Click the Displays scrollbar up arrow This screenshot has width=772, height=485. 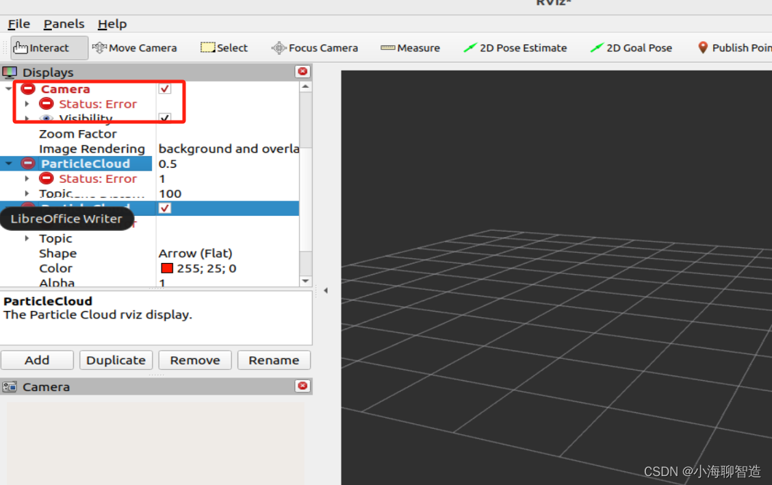pyautogui.click(x=305, y=87)
